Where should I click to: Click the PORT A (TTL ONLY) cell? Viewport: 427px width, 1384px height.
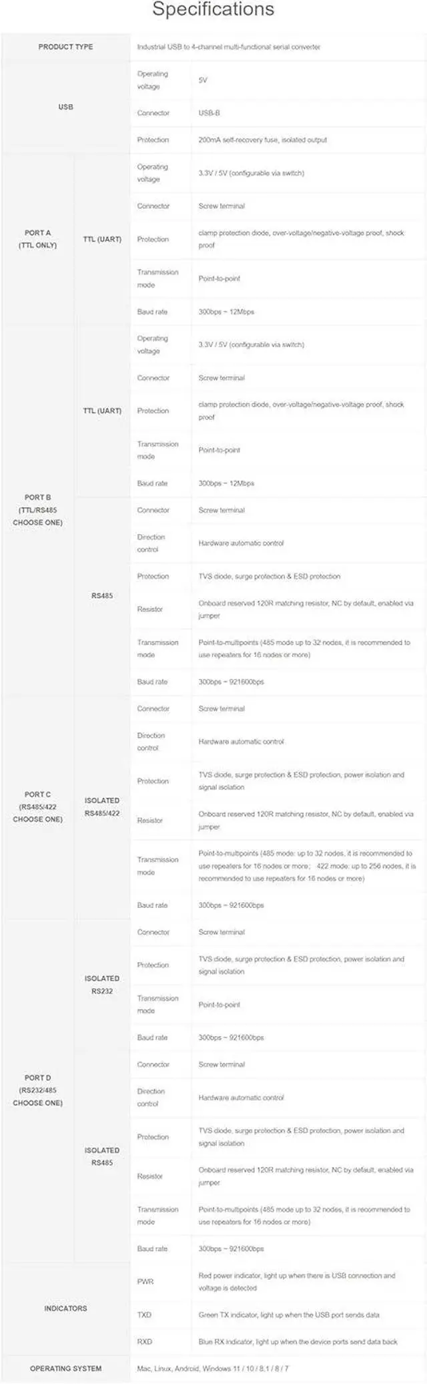point(37,239)
